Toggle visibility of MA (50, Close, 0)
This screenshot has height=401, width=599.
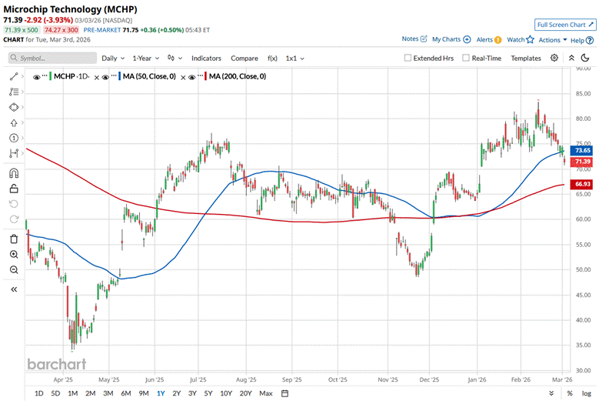coord(113,76)
